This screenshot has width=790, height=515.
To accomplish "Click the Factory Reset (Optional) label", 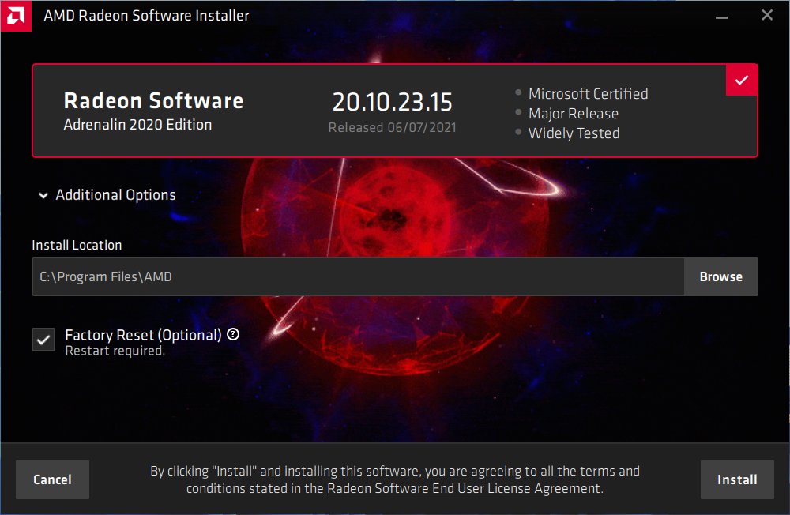I will pos(143,335).
